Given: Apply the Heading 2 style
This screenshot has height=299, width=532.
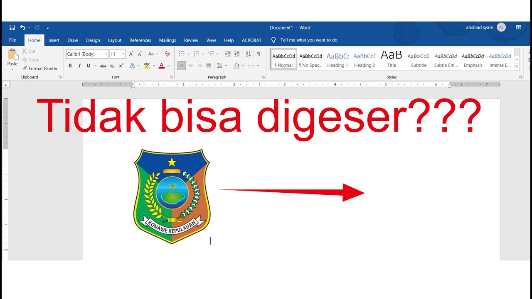Looking at the screenshot, I should [x=365, y=59].
